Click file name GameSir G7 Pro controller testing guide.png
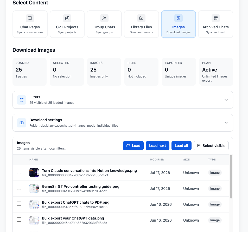The height and width of the screenshot is (232, 248). 80,186
